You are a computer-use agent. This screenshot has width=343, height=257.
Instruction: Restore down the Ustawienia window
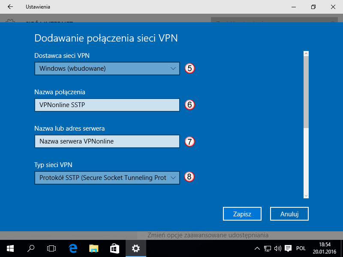313,7
